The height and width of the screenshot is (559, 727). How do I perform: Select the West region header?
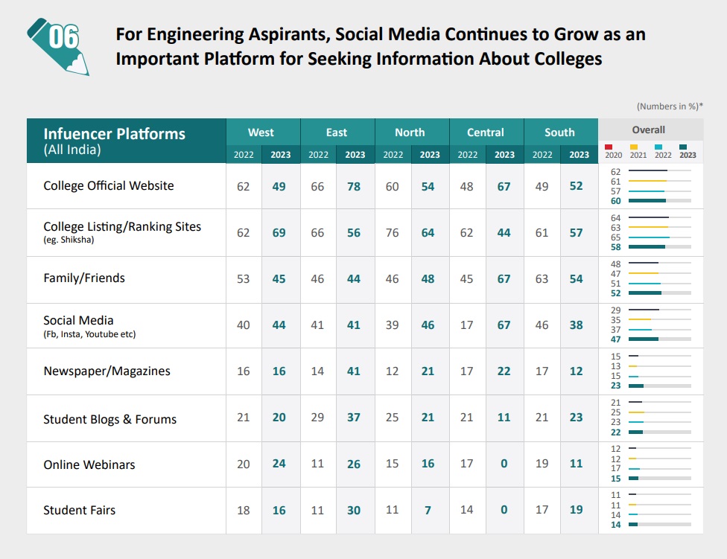(x=261, y=132)
